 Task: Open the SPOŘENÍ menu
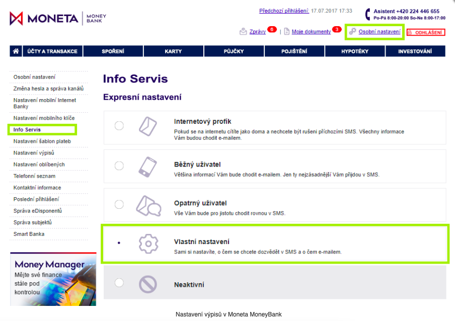pos(113,51)
